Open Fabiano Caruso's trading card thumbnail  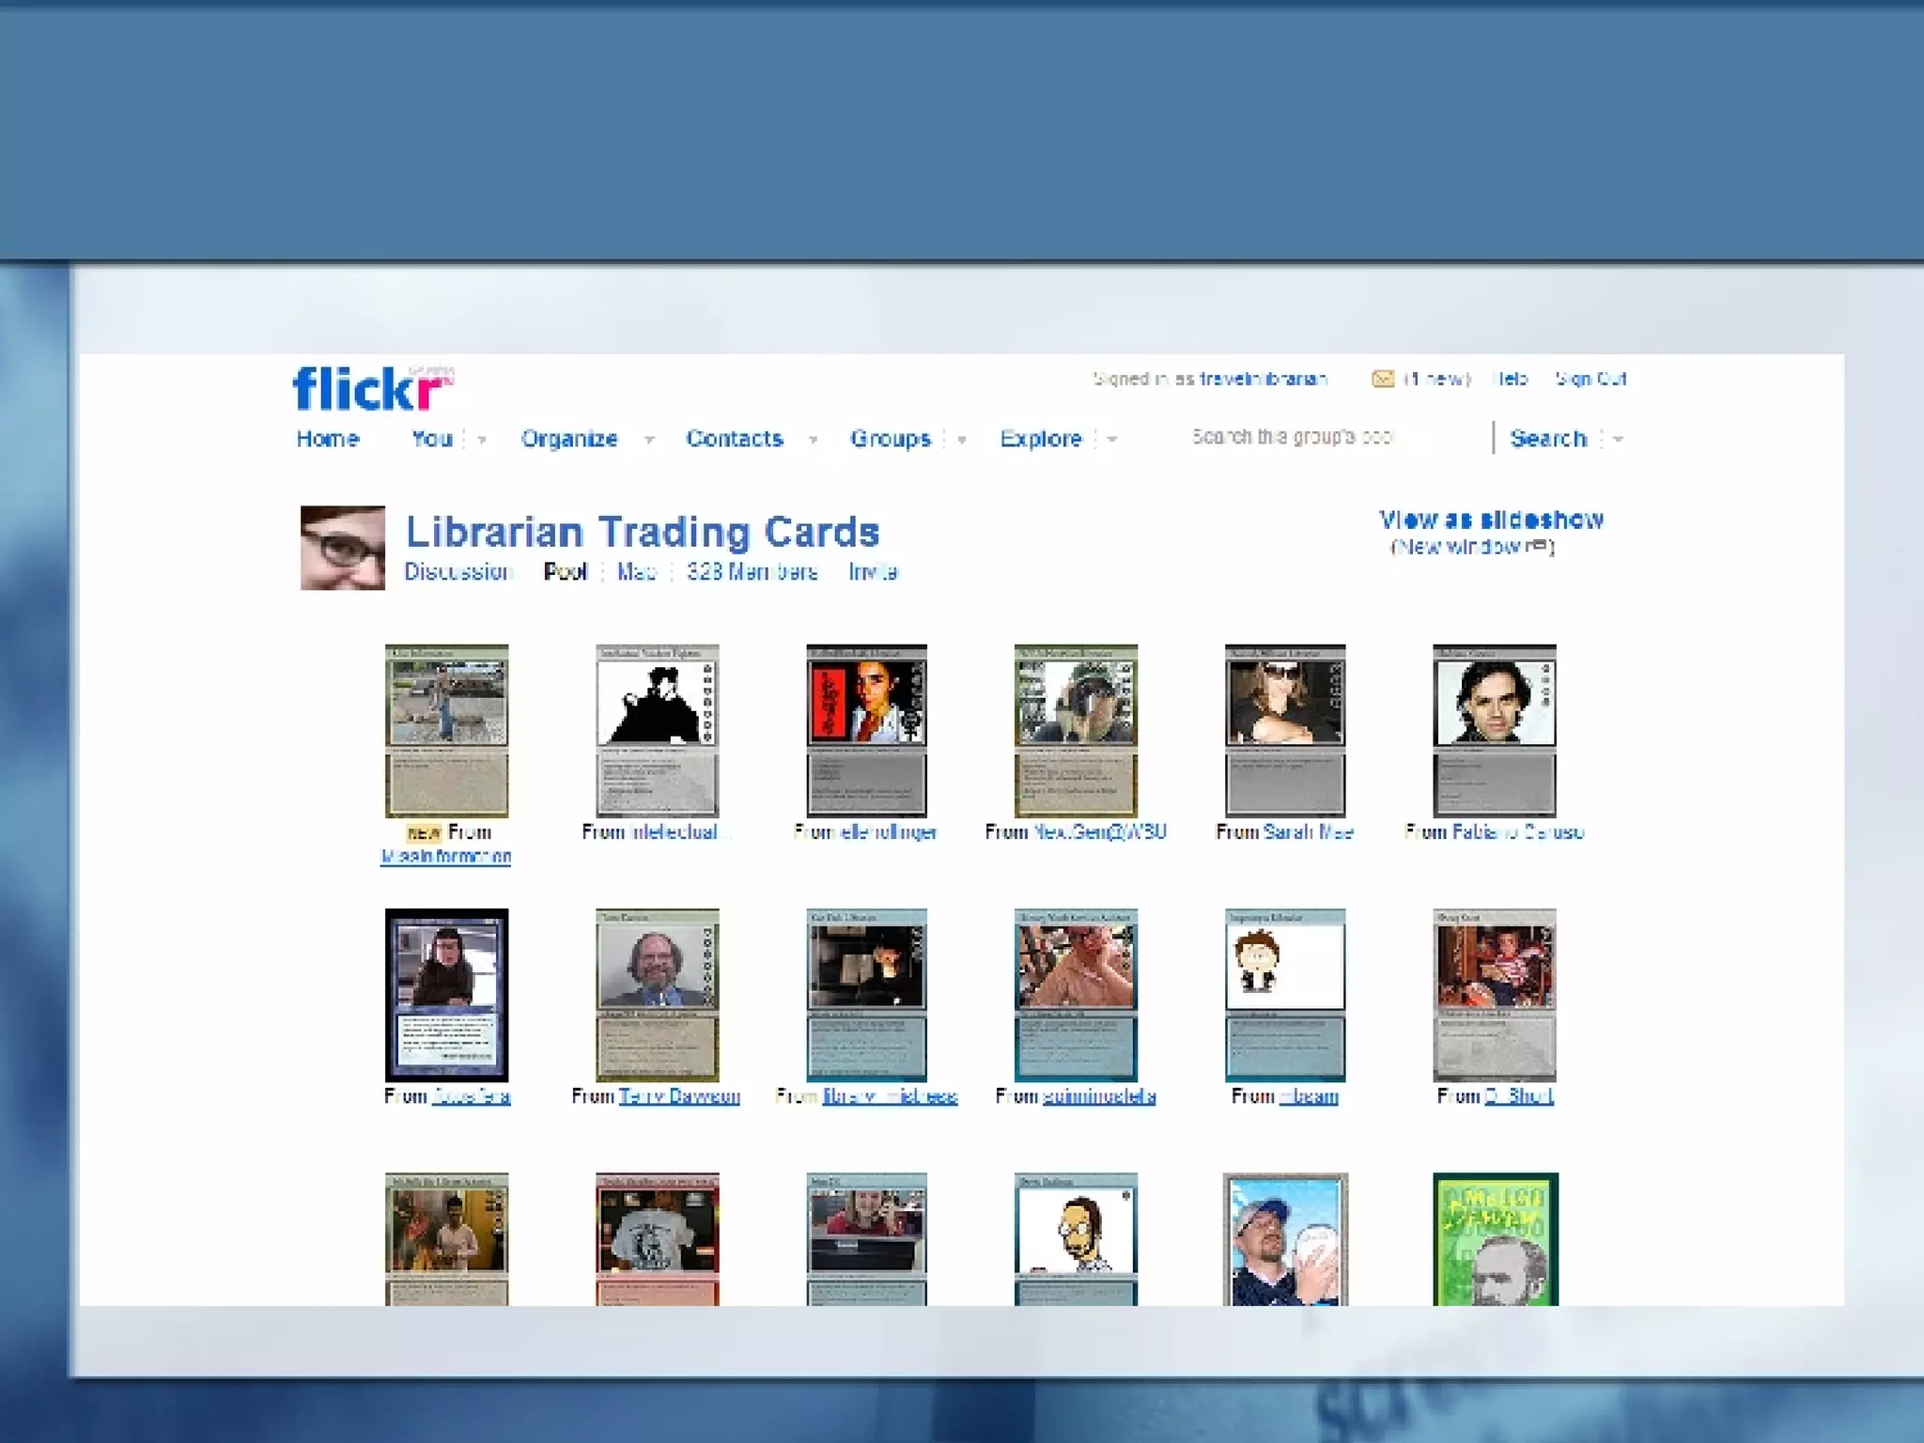tap(1494, 730)
